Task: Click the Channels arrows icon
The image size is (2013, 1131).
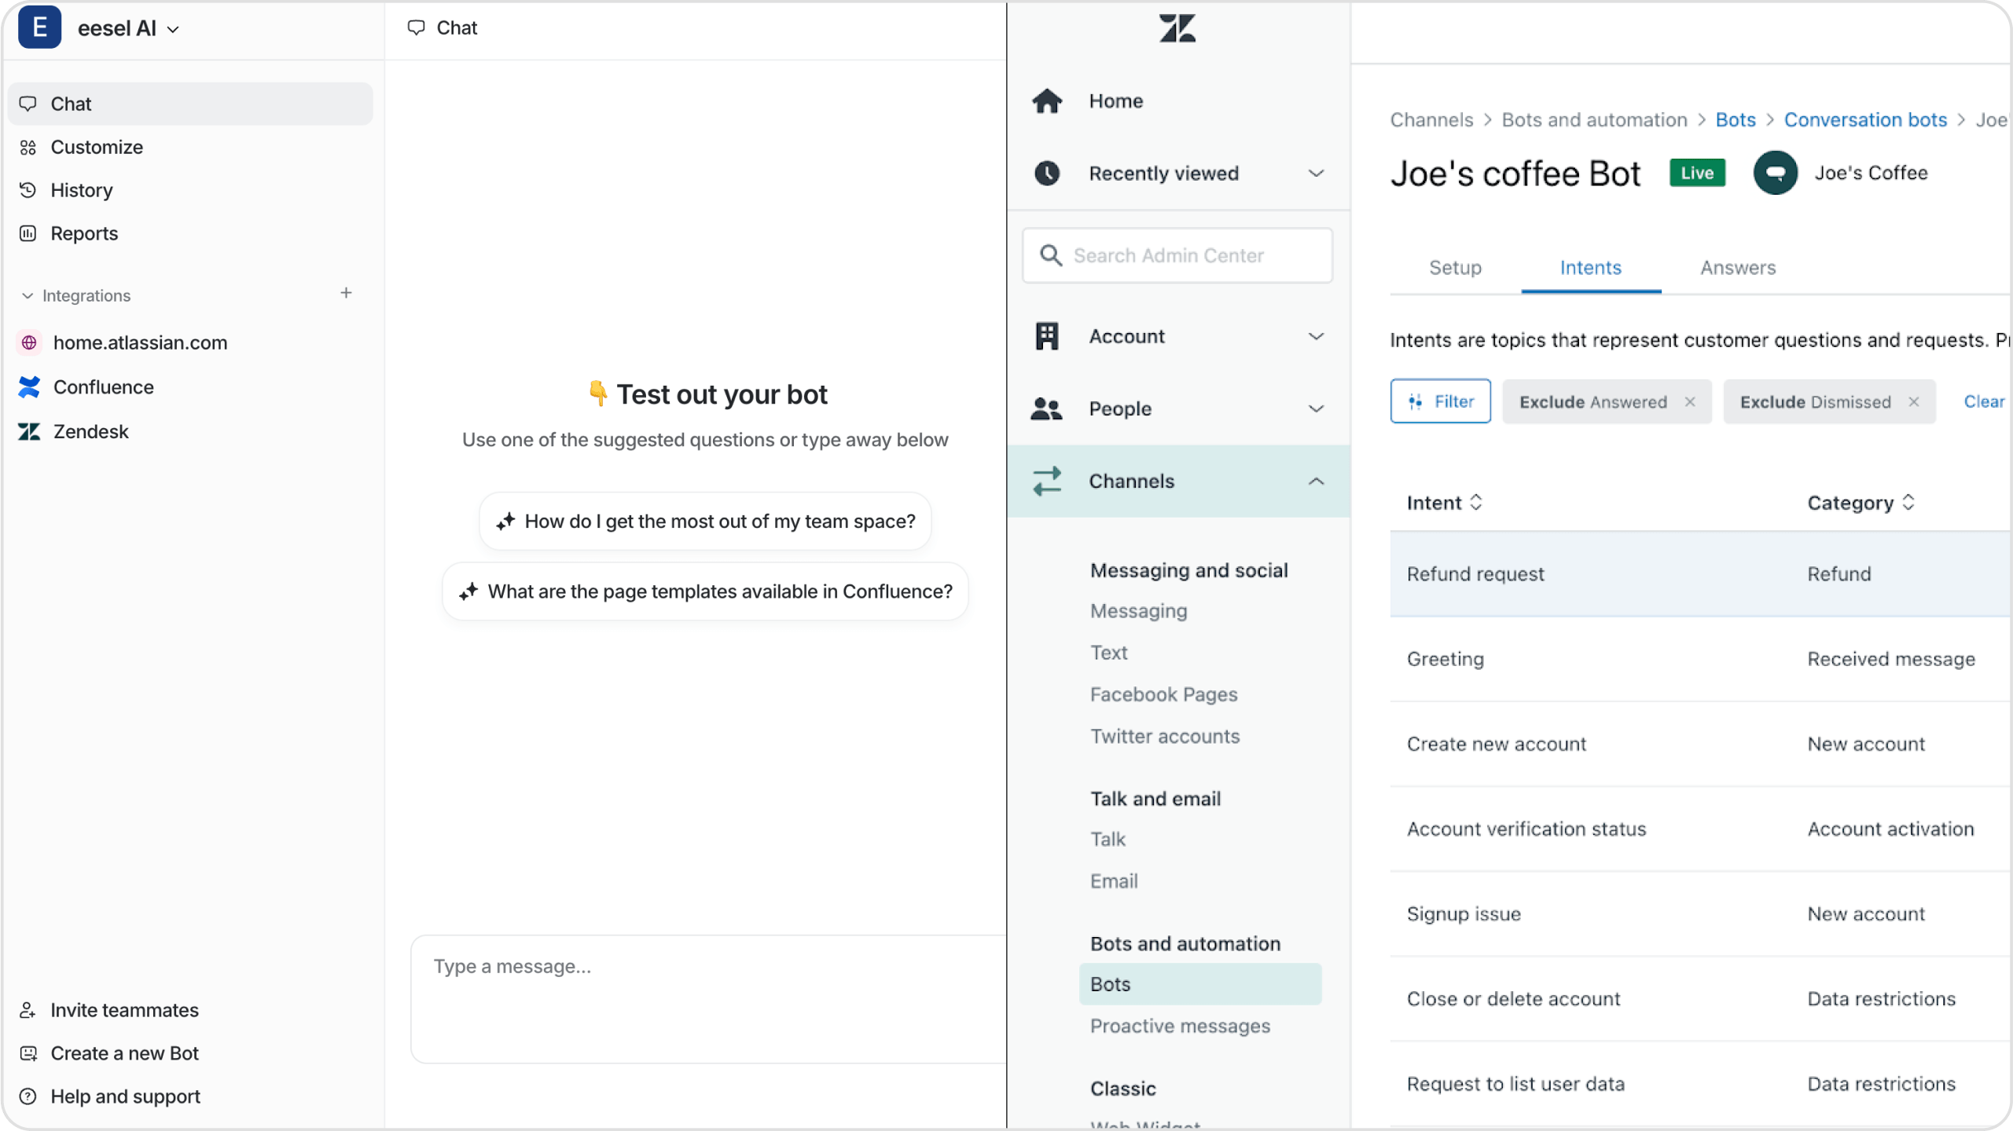Action: 1047,481
